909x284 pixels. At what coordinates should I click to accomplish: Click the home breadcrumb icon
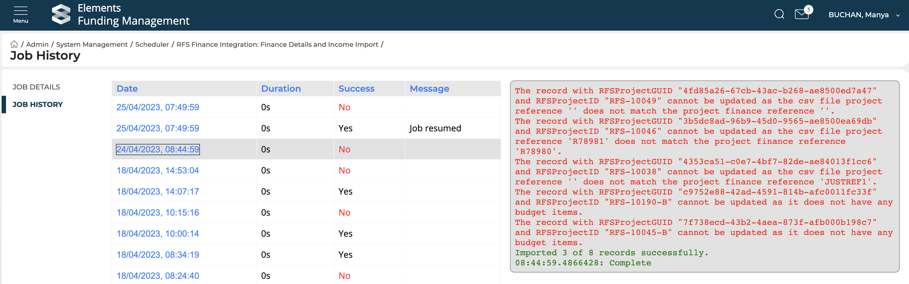point(14,45)
